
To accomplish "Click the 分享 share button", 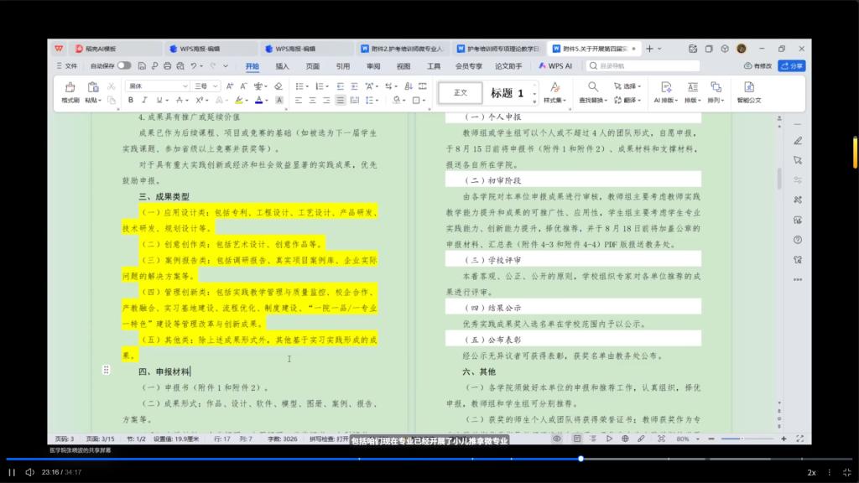I will click(792, 65).
